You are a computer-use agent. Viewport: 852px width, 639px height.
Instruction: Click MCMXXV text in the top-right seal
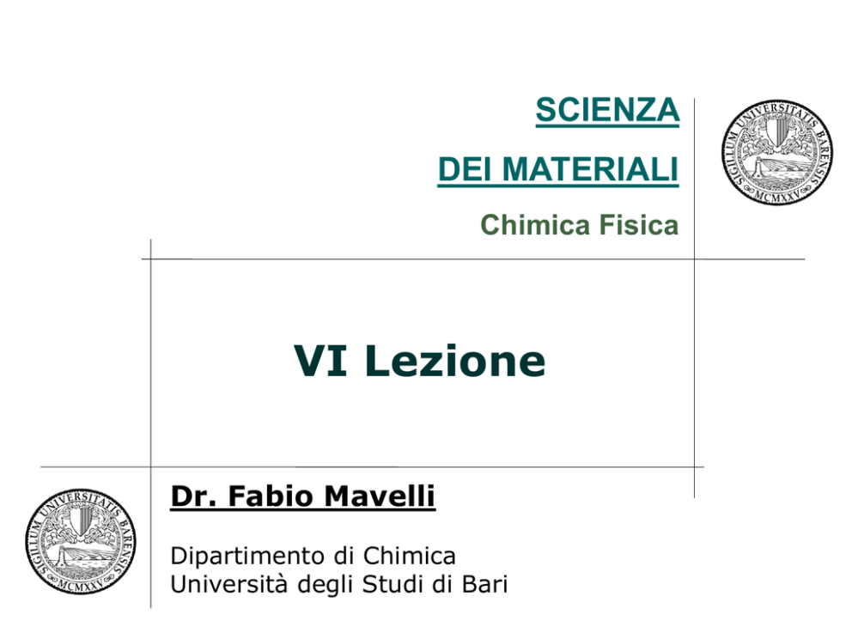coord(777,194)
